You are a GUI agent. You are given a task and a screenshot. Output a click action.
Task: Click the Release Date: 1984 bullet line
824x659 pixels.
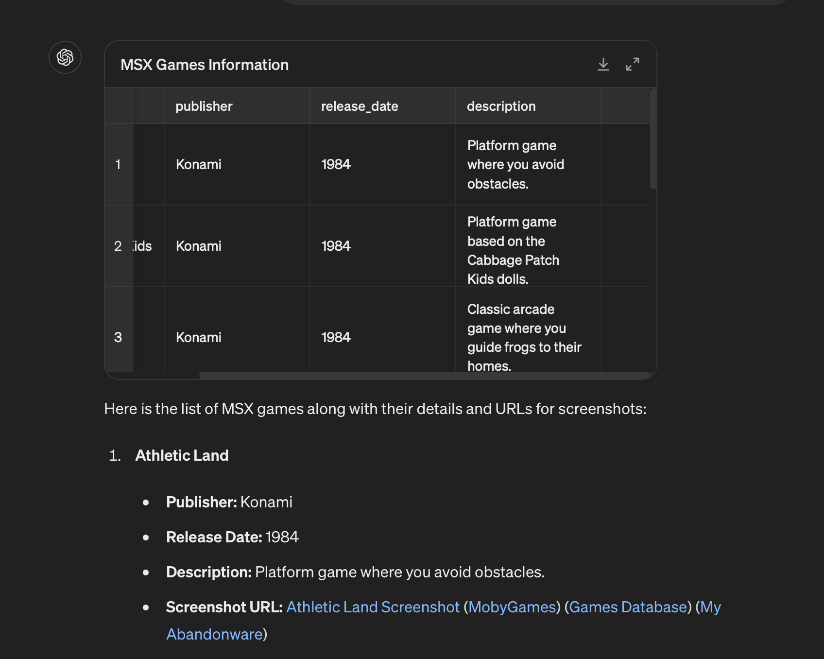pos(232,537)
